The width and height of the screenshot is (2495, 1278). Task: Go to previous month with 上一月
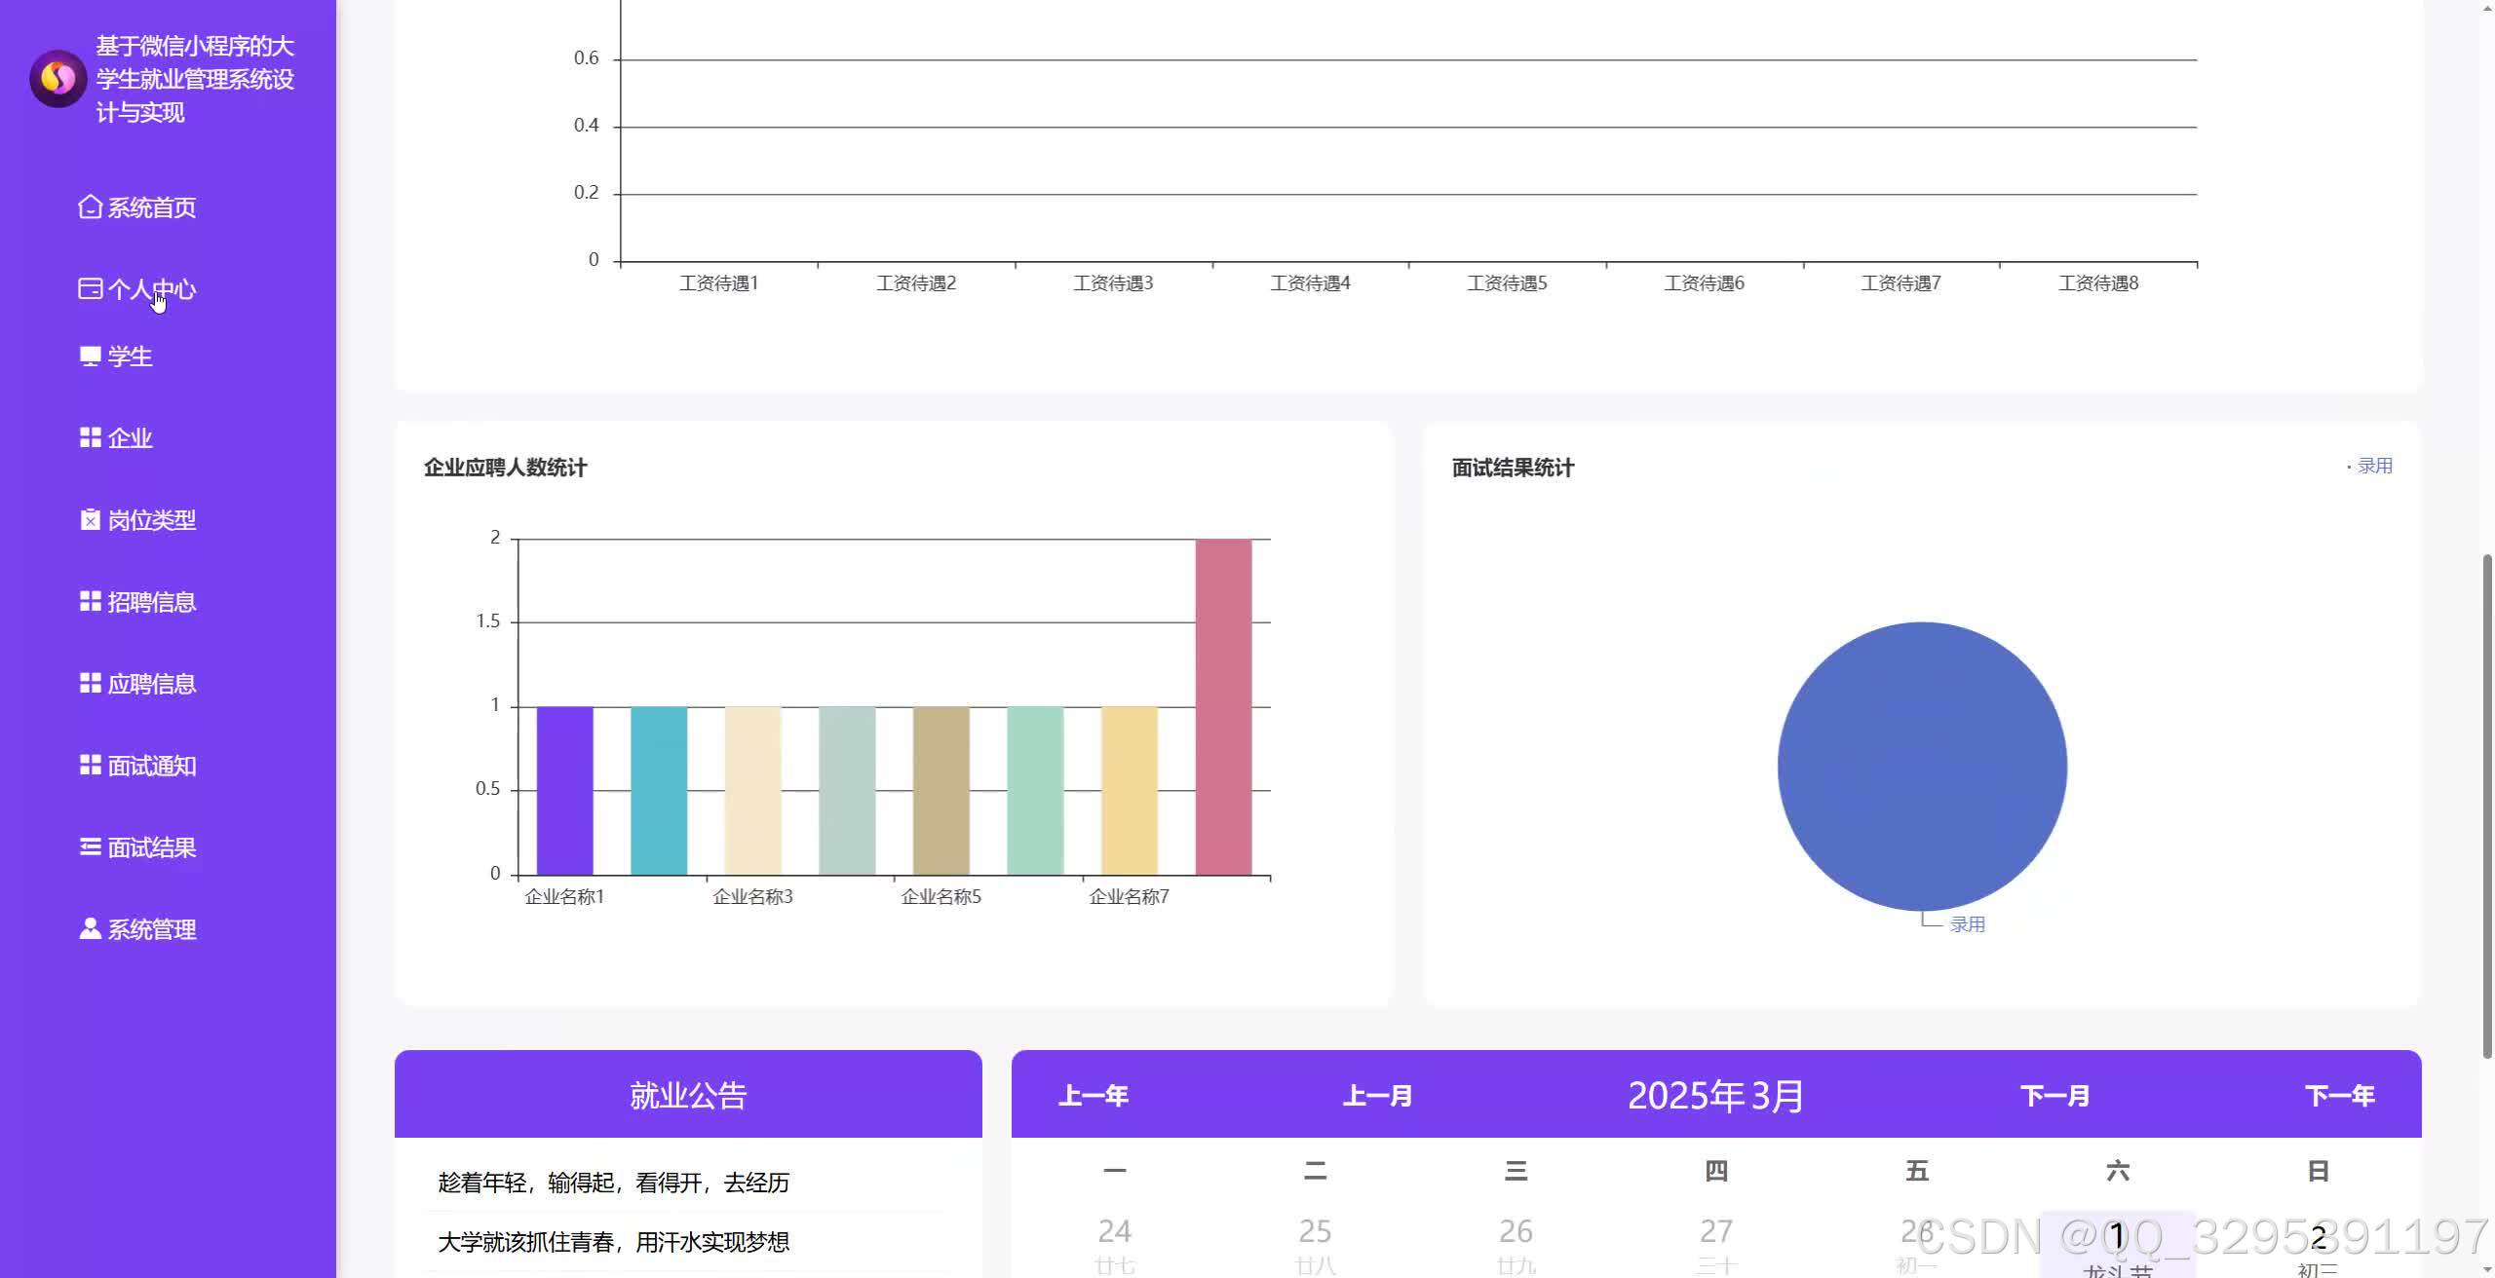click(1377, 1096)
